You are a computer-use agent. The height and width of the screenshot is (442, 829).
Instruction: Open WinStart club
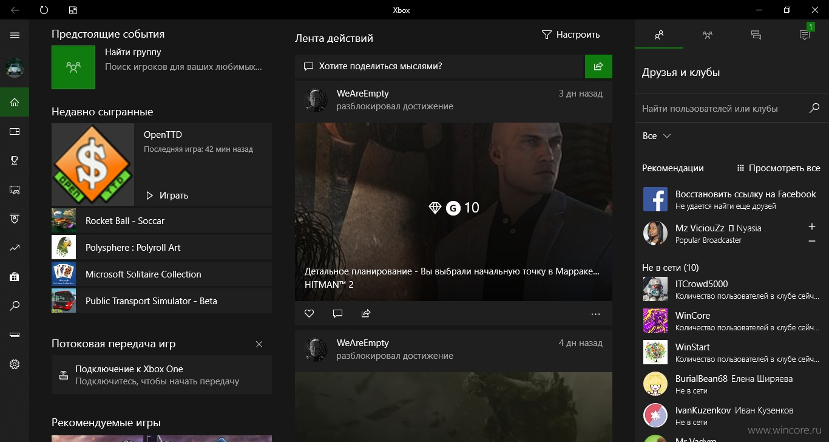pos(732,352)
